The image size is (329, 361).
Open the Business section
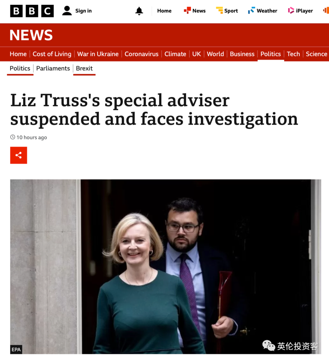pos(242,54)
